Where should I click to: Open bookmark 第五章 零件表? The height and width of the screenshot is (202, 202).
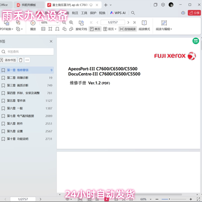[x=27, y=101]
